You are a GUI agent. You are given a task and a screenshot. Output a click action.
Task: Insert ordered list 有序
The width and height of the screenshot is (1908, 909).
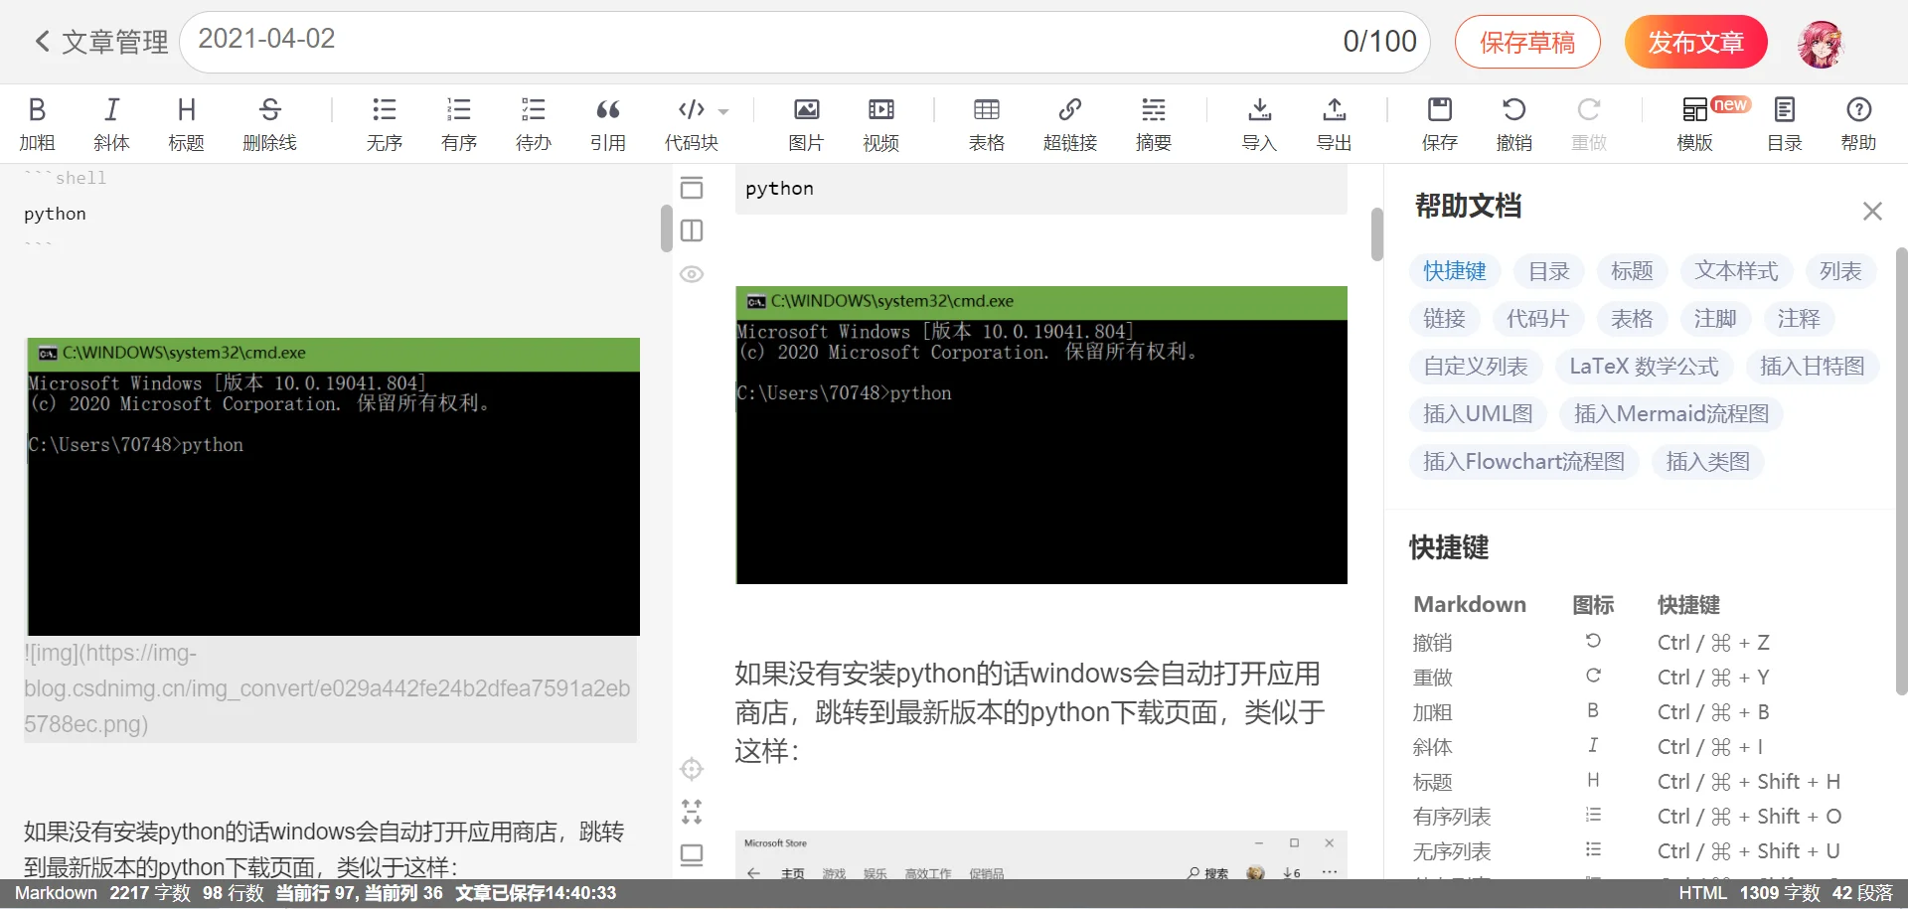click(458, 123)
